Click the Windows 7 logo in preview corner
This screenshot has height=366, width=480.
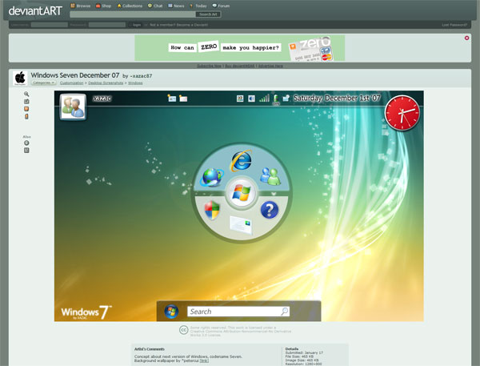(86, 312)
